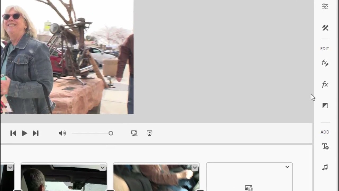Mute audio with the speaker icon
The height and width of the screenshot is (191, 339).
(x=62, y=133)
